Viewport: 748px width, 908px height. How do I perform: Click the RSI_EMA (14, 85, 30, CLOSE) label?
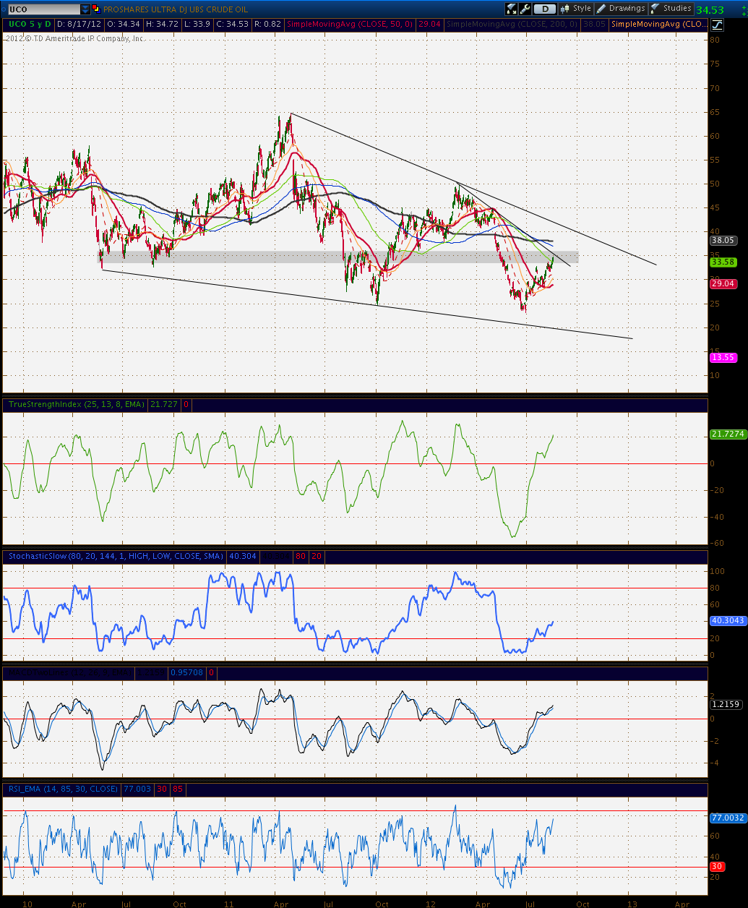[x=63, y=789]
